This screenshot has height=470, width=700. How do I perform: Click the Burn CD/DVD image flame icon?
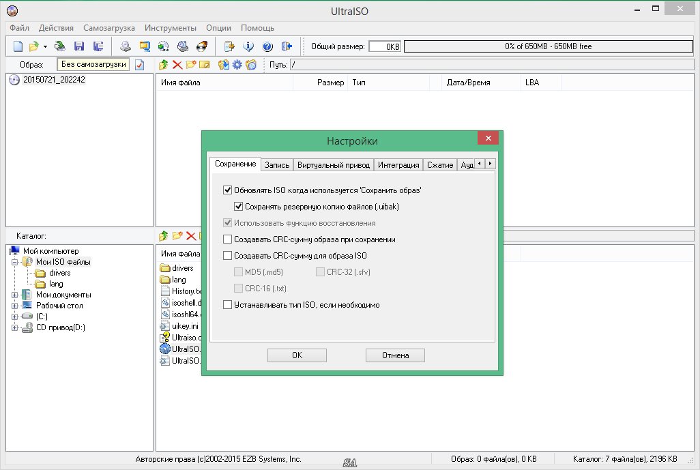click(202, 46)
